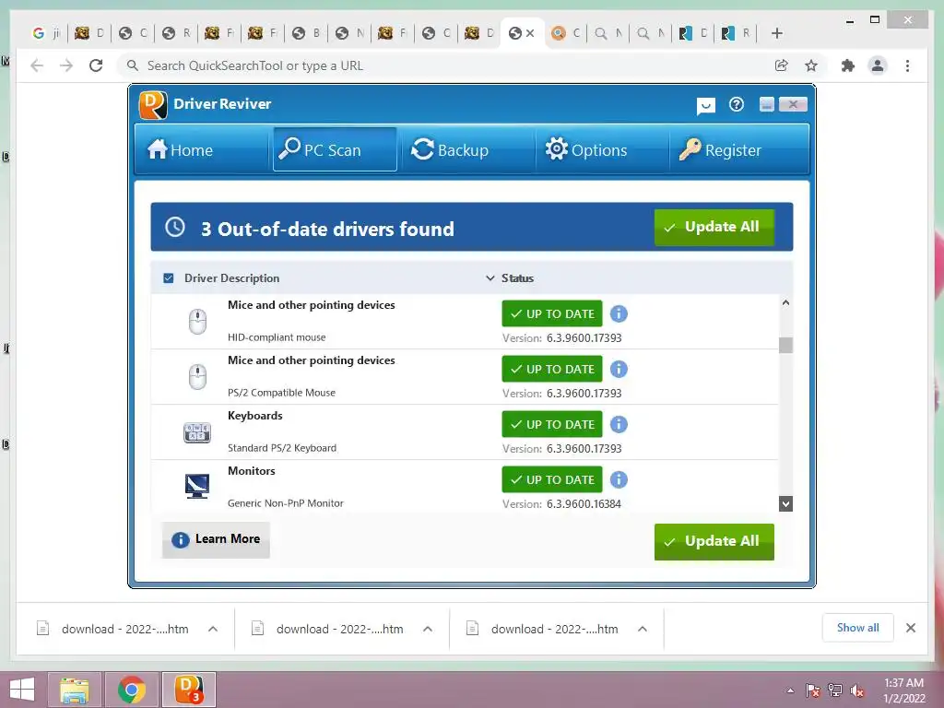Toggle the Driver Description select-all checkbox
Viewport: 944px width, 708px height.
click(x=169, y=278)
